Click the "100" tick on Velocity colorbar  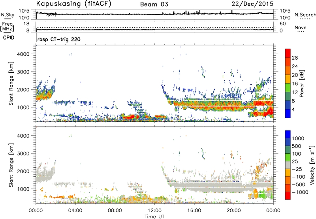click(x=296, y=154)
